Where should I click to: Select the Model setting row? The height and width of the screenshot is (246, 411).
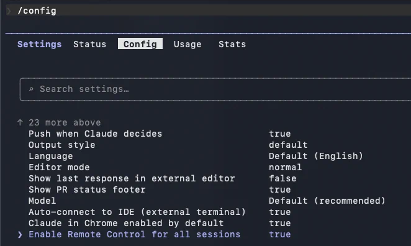(x=42, y=201)
